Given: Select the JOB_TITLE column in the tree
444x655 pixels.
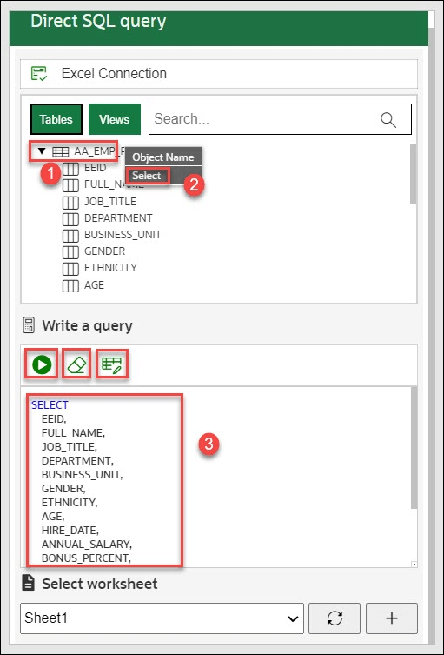Looking at the screenshot, I should click(110, 202).
